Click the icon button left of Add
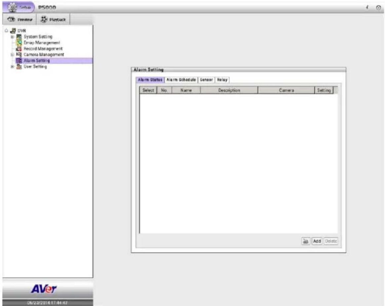 (x=306, y=241)
